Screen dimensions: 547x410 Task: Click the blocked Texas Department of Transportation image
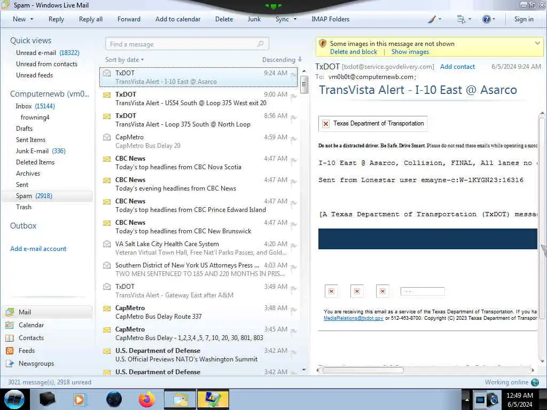[372, 124]
